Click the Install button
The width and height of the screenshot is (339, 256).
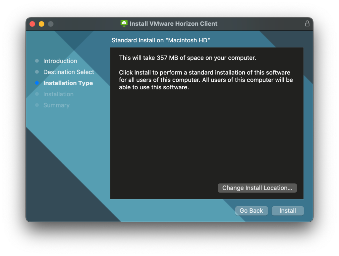coord(287,211)
